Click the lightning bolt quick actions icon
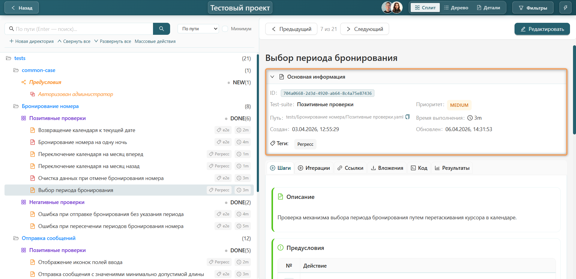The image size is (576, 279). click(565, 8)
